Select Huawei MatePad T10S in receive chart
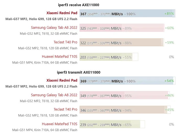 click(x=59, y=57)
